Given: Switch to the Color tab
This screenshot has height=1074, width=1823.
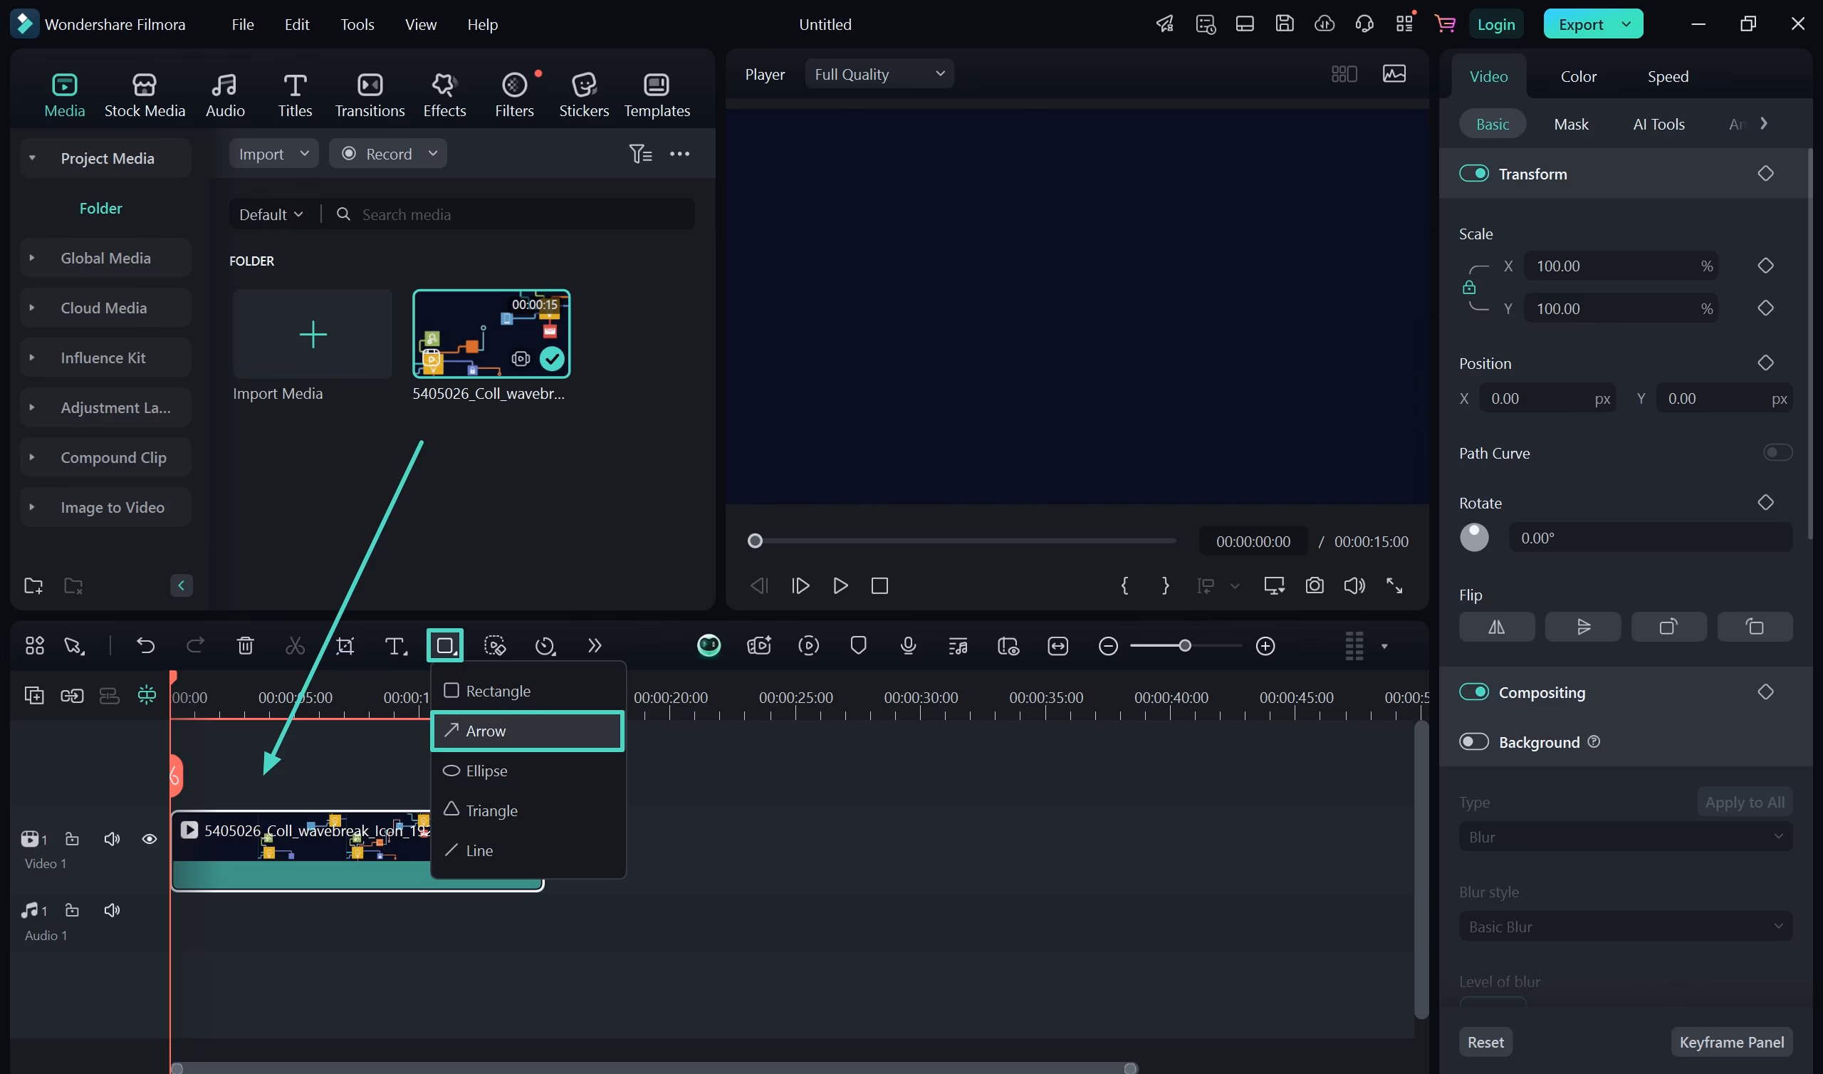Looking at the screenshot, I should (x=1578, y=76).
